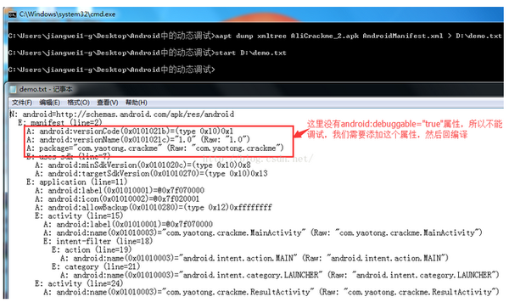
Task: Click the cmd.exe window title text
Action: coord(67,14)
